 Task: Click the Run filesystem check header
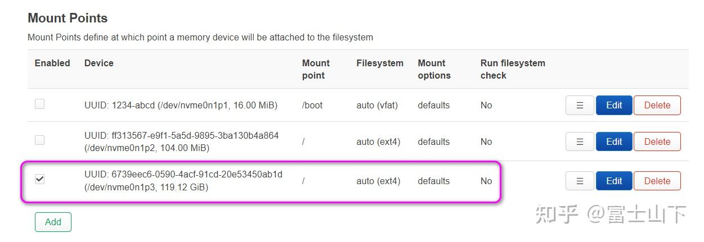pyautogui.click(x=513, y=69)
